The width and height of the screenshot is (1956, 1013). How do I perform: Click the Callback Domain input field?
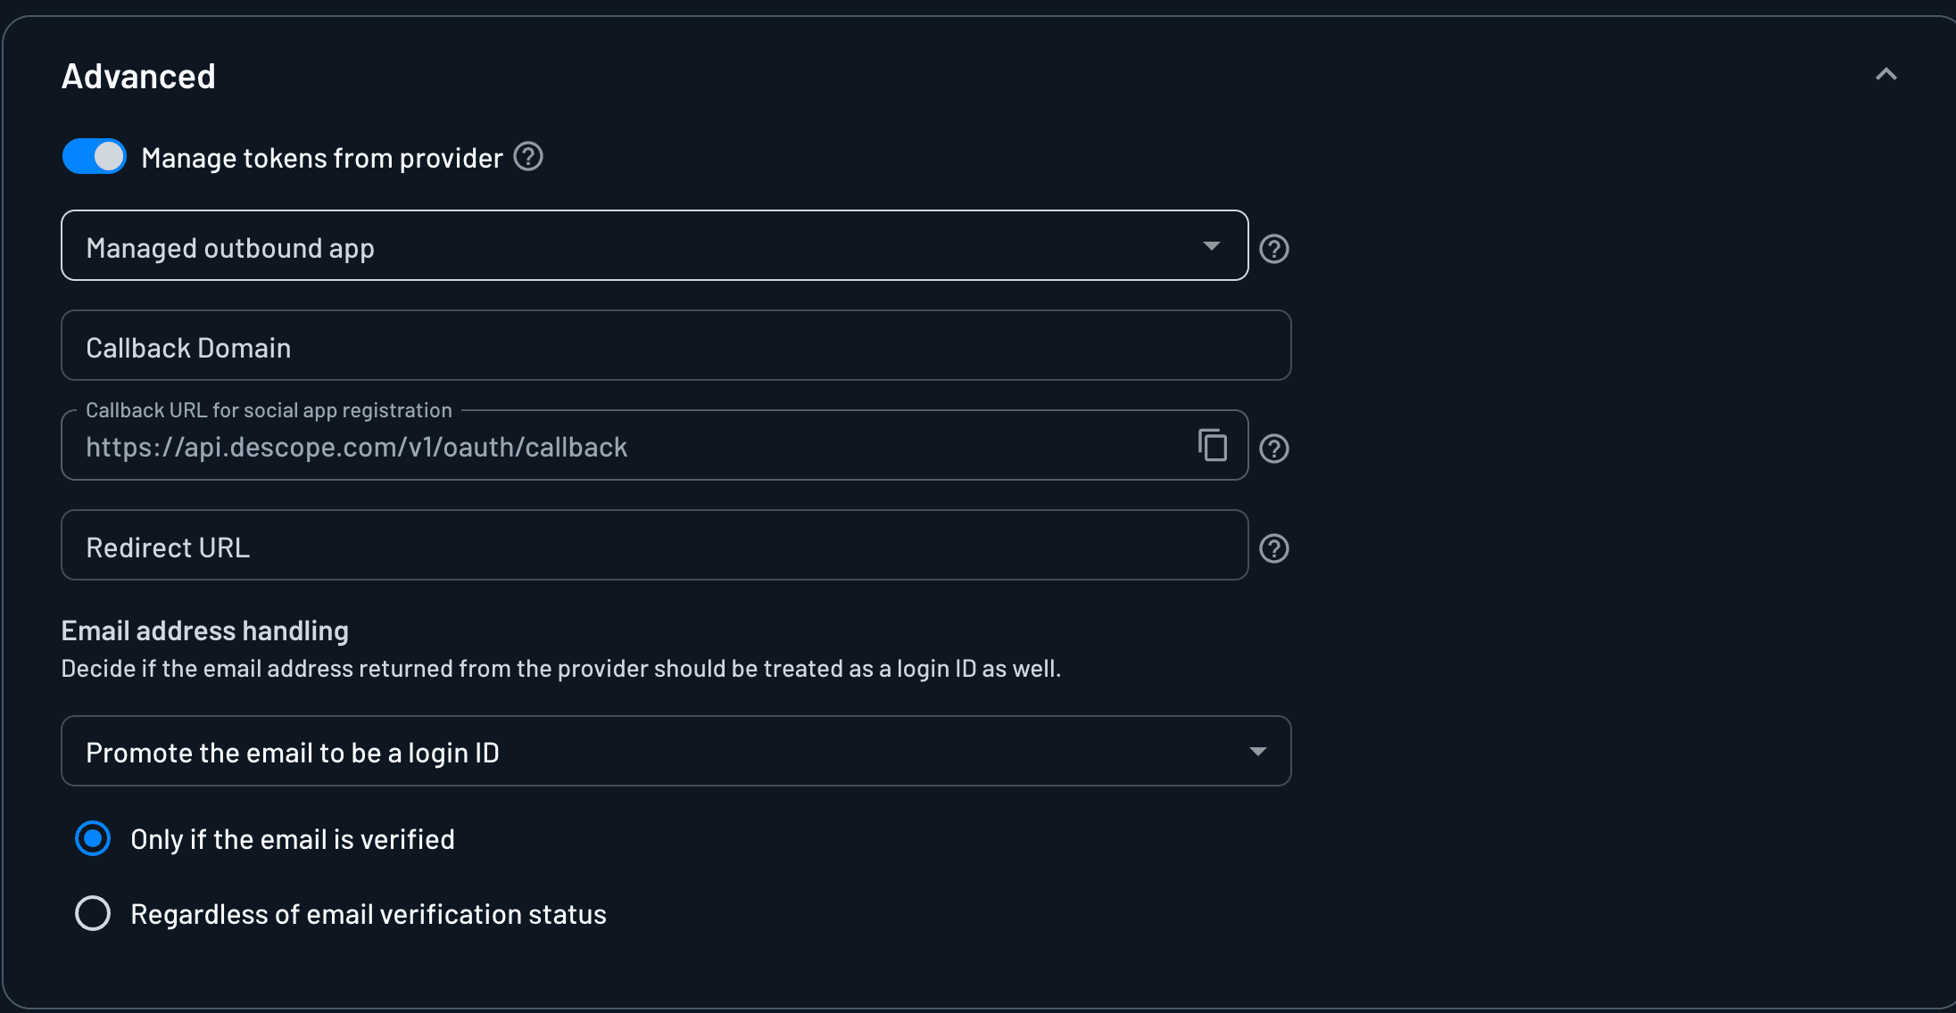click(x=675, y=346)
